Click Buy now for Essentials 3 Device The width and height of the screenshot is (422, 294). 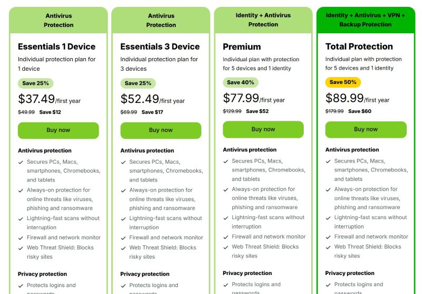click(x=161, y=130)
